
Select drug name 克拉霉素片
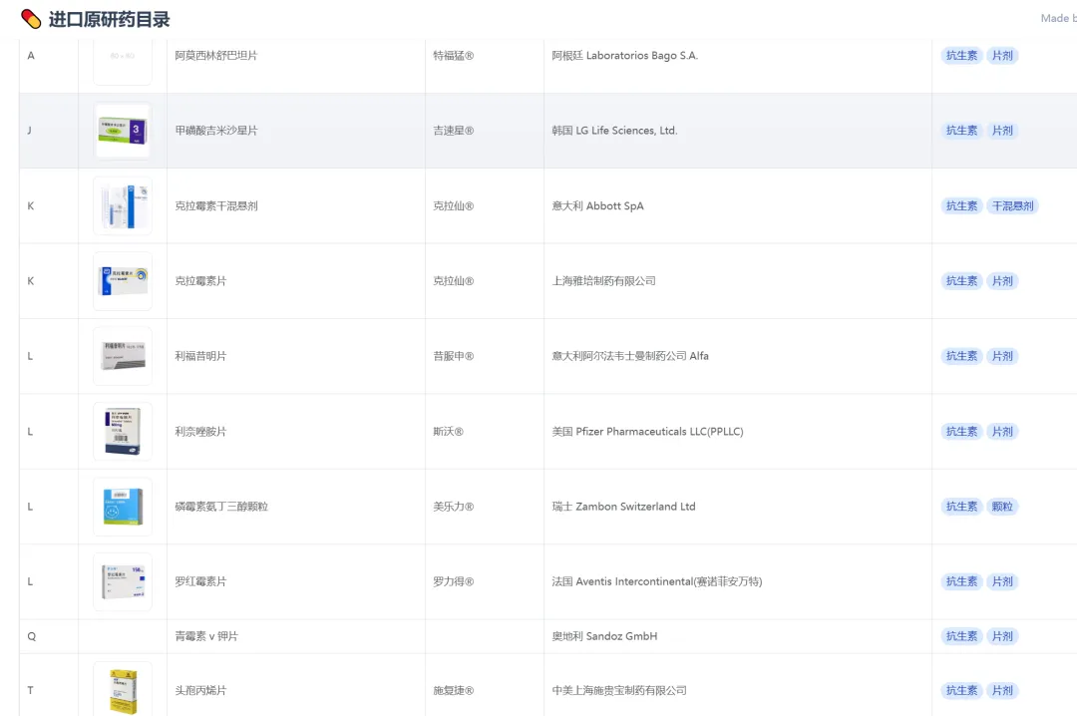pyautogui.click(x=200, y=281)
